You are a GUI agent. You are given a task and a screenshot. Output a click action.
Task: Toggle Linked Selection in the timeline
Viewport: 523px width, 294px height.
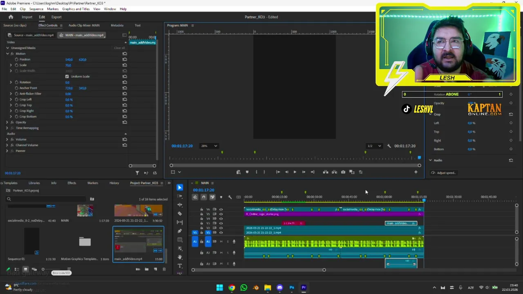pos(212,197)
